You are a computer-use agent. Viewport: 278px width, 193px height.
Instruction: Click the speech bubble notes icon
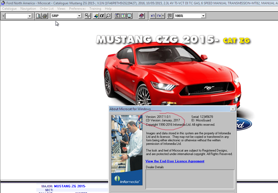pyautogui.click(x=170, y=16)
